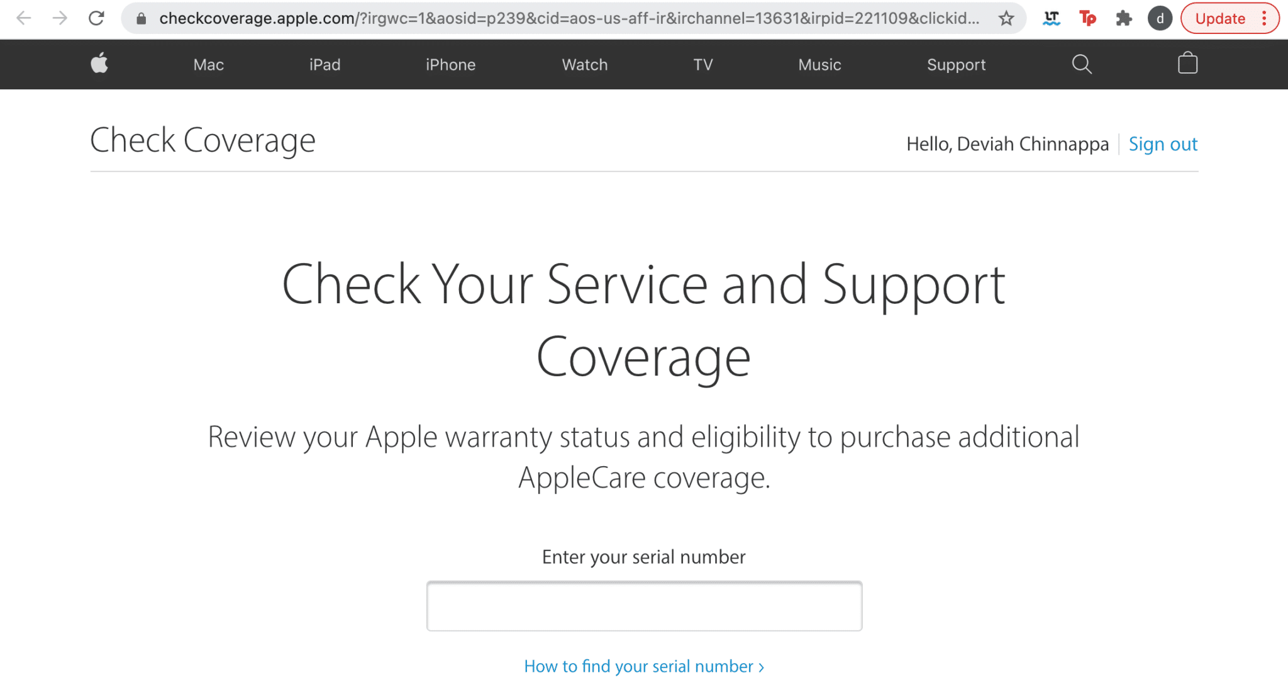Click the Music navigation item
1288x697 pixels.
819,64
